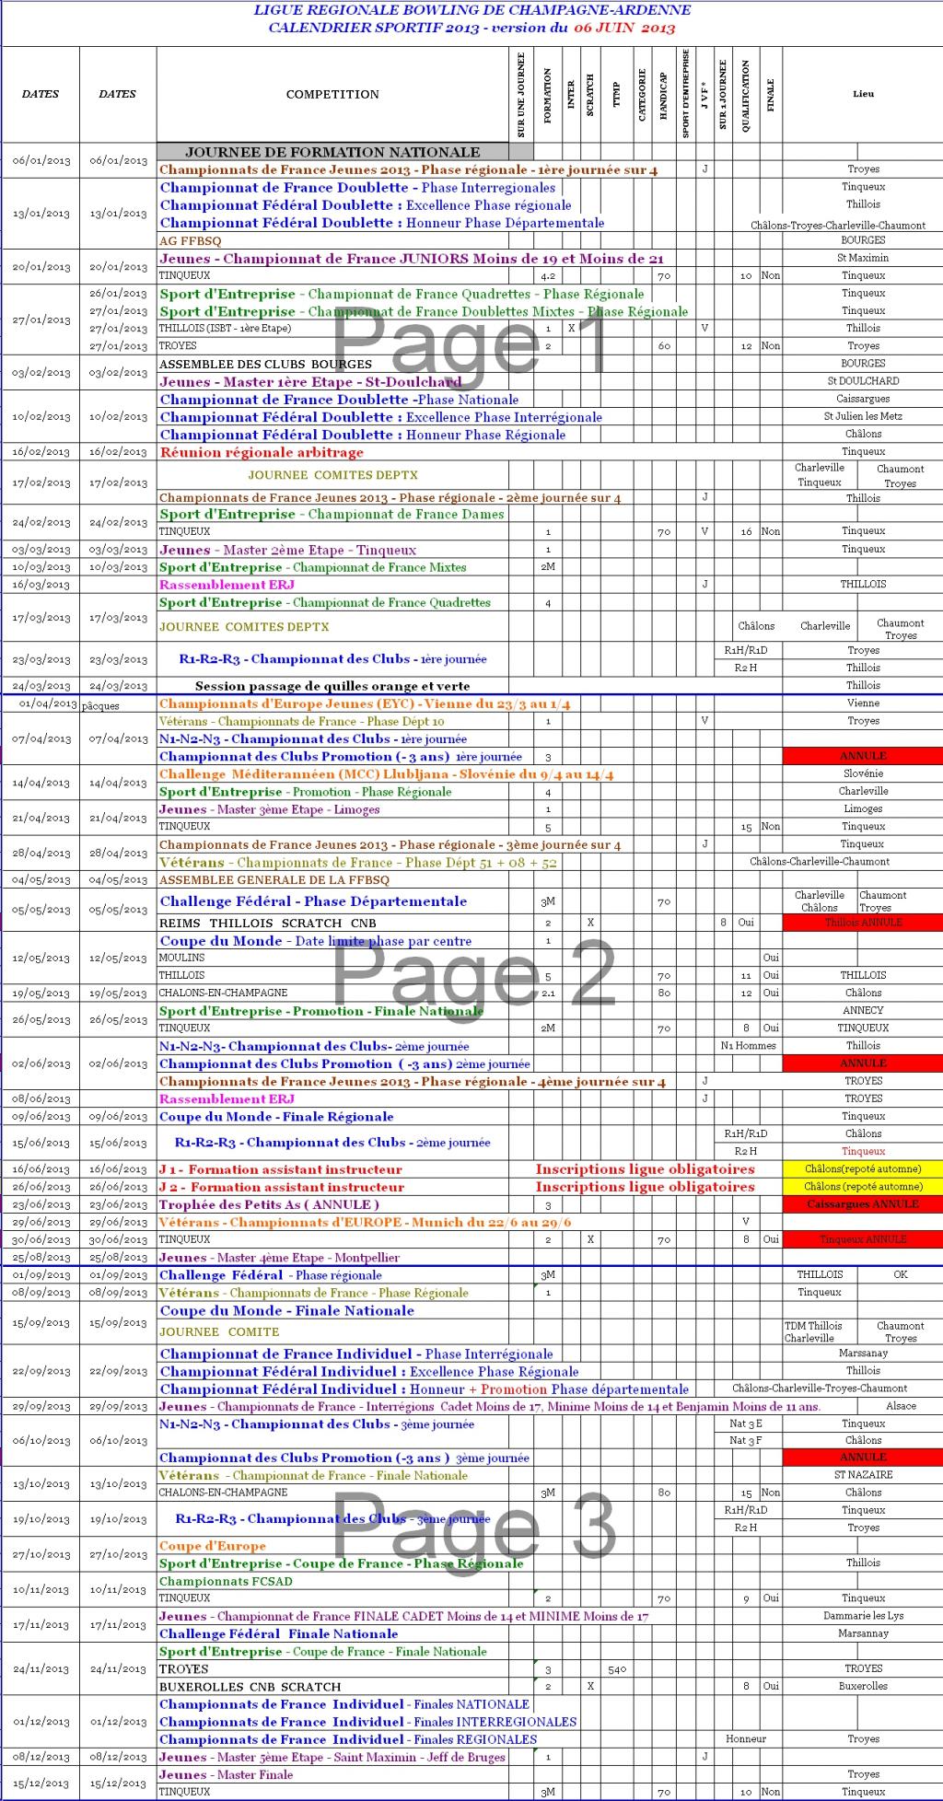
Task: Select the 'St DOULCHARD' location cell
Action: click(863, 381)
